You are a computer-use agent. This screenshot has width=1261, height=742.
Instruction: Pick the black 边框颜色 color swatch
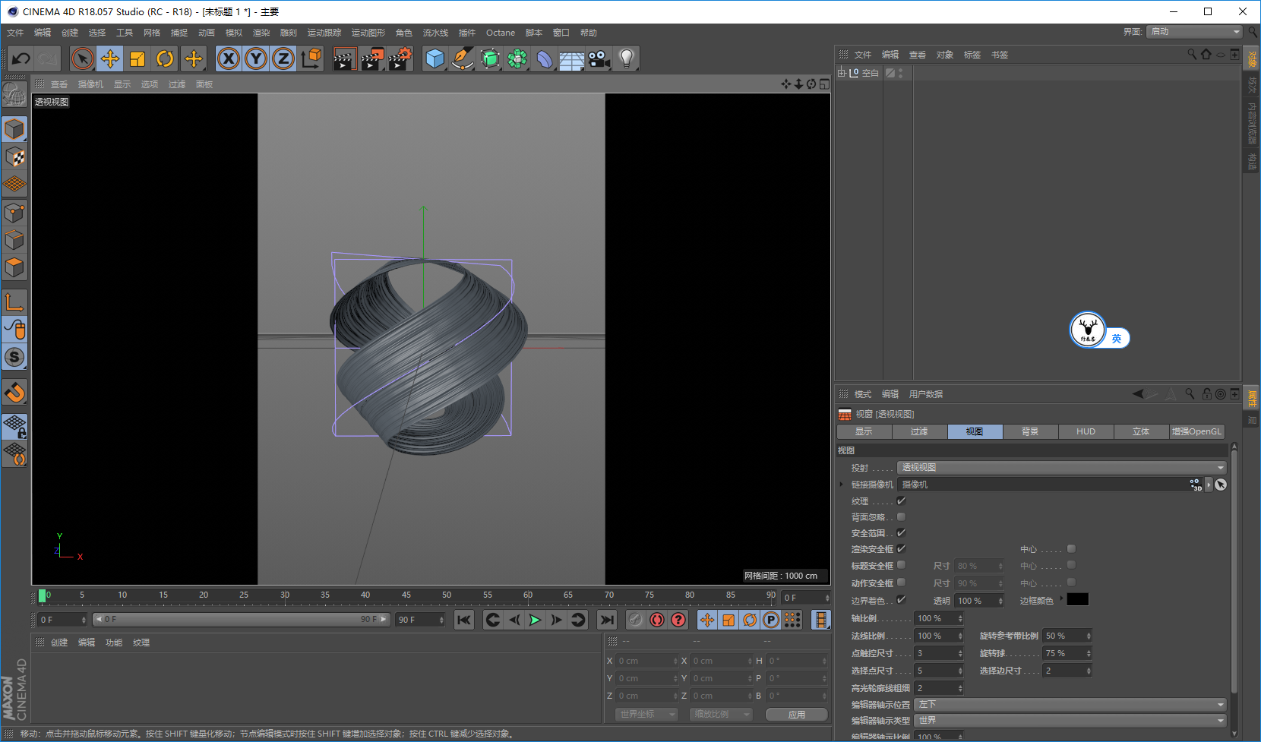[x=1078, y=600]
